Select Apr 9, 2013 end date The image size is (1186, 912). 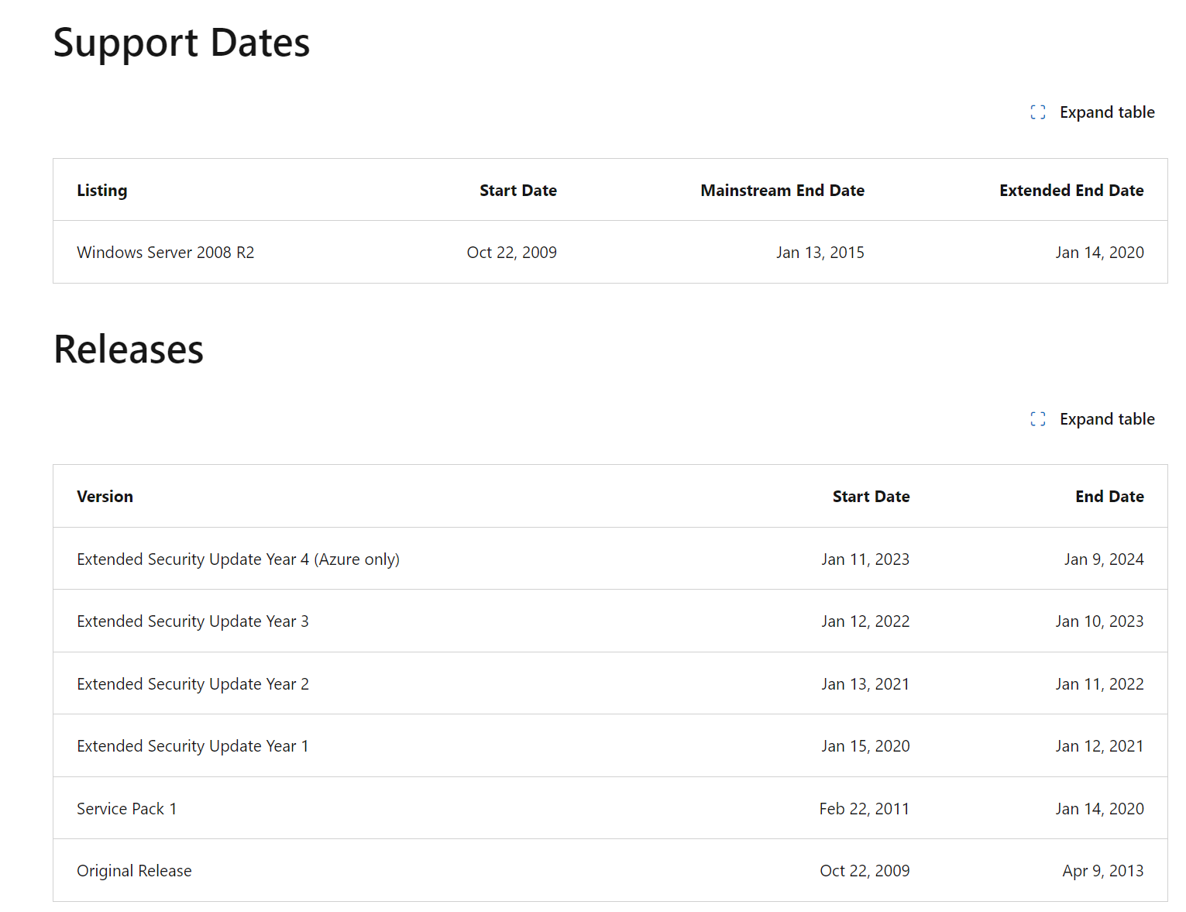pos(1103,871)
